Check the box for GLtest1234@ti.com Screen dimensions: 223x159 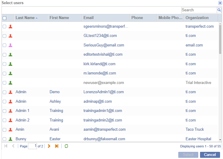(4, 36)
